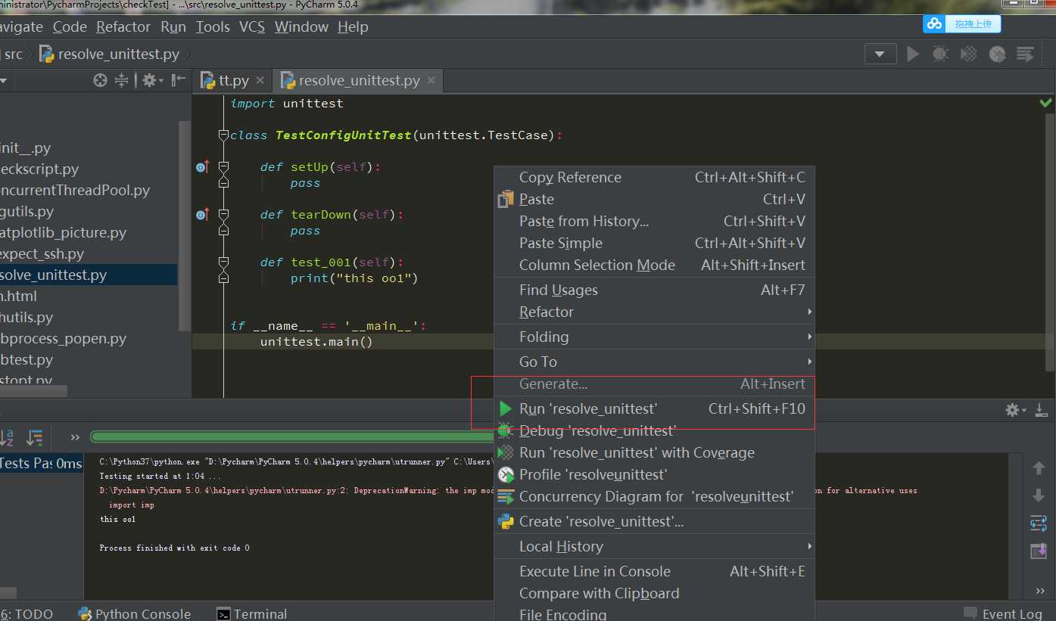Select Paste from History option
The image size is (1056, 621).
tap(654, 221)
